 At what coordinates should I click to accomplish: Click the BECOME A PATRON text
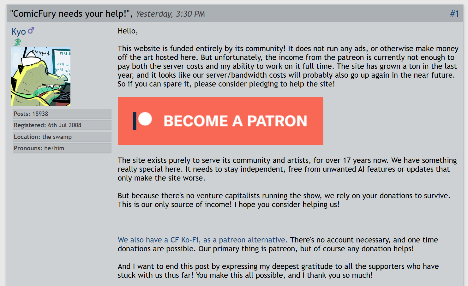(235, 121)
